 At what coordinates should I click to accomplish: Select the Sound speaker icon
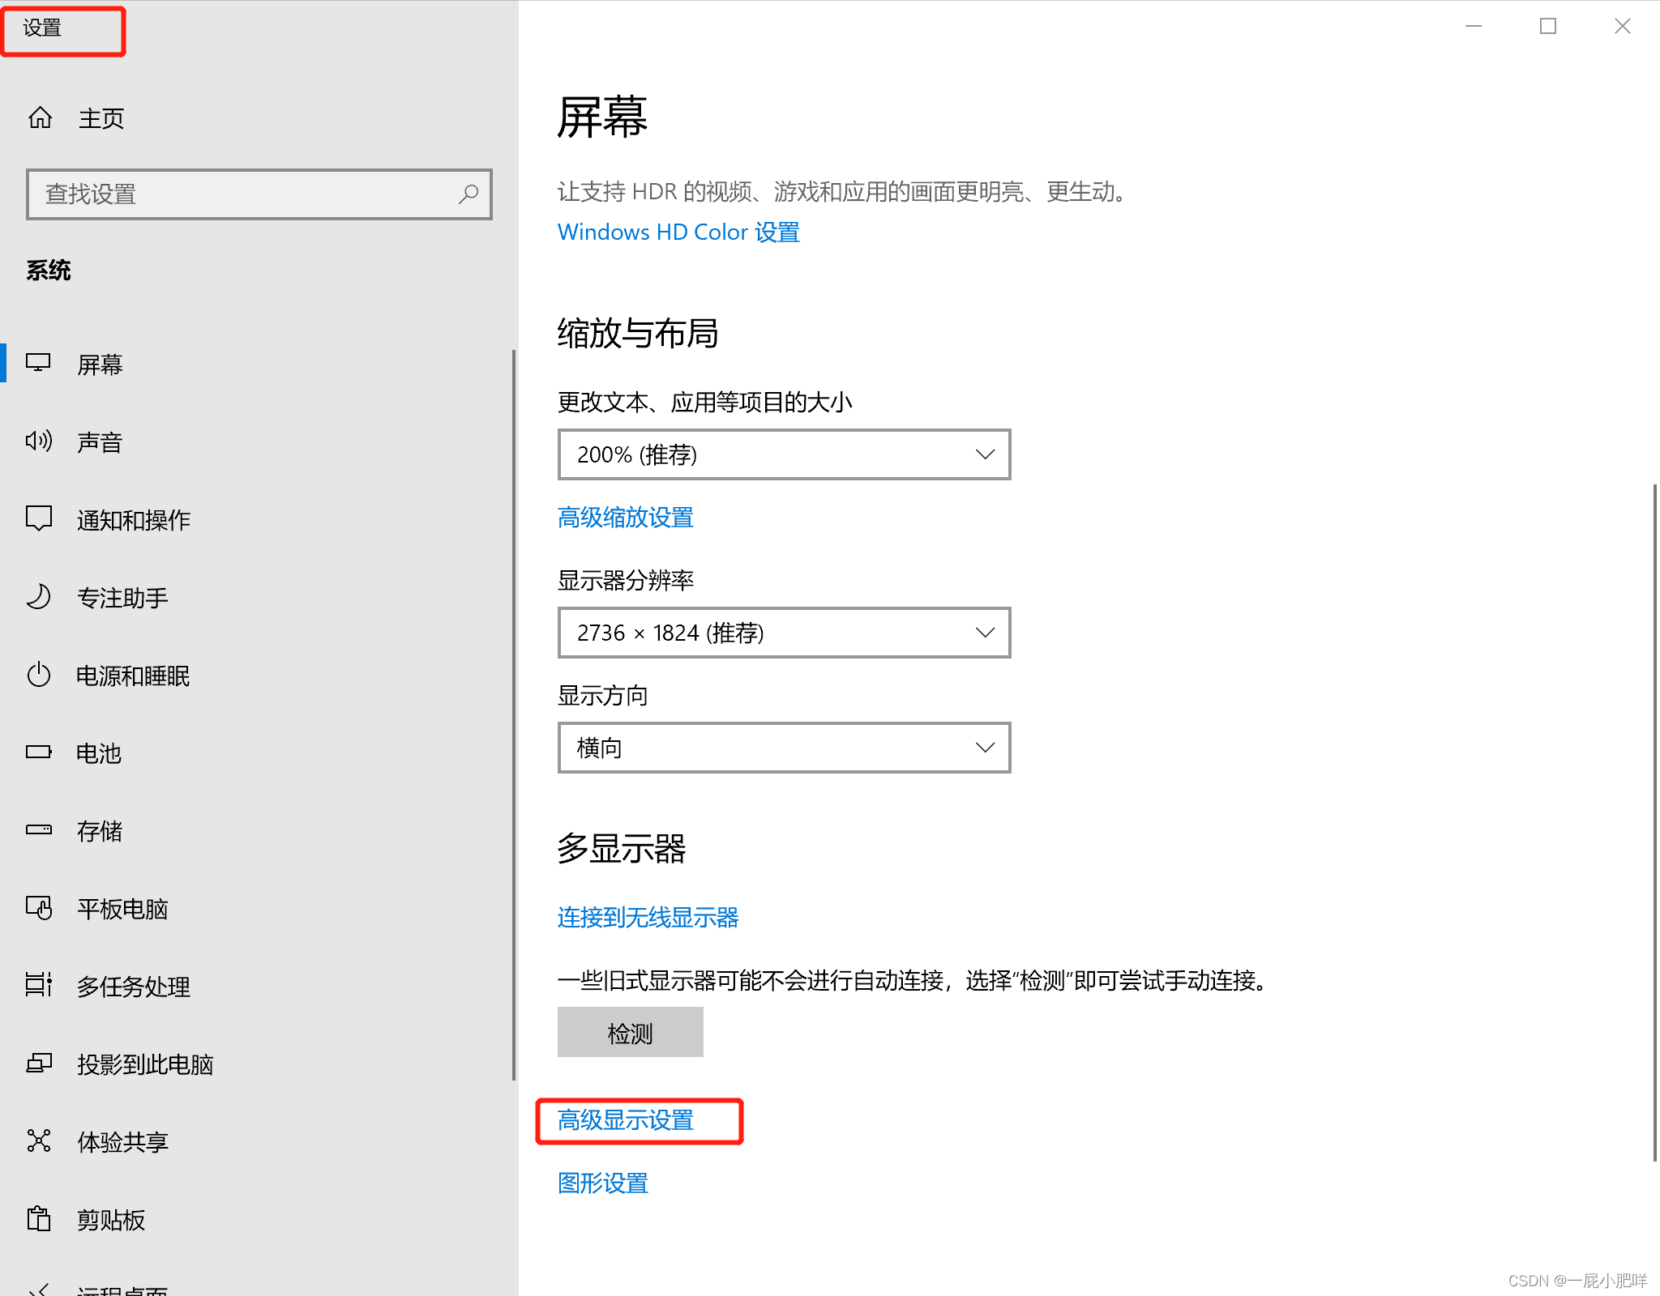coord(39,441)
